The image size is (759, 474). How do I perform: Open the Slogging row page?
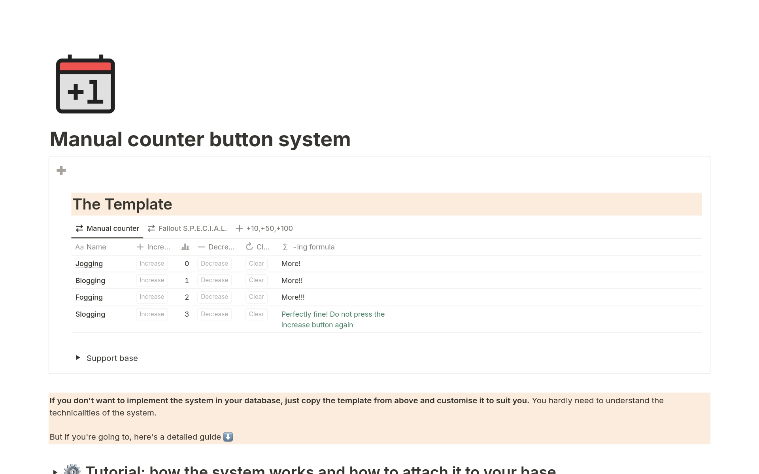tap(90, 314)
